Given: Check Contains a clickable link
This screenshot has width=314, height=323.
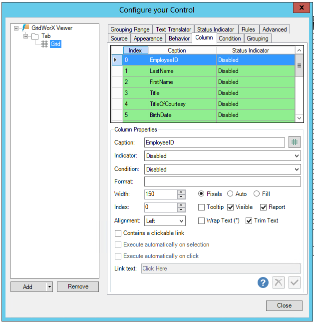Looking at the screenshot, I should pos(118,233).
